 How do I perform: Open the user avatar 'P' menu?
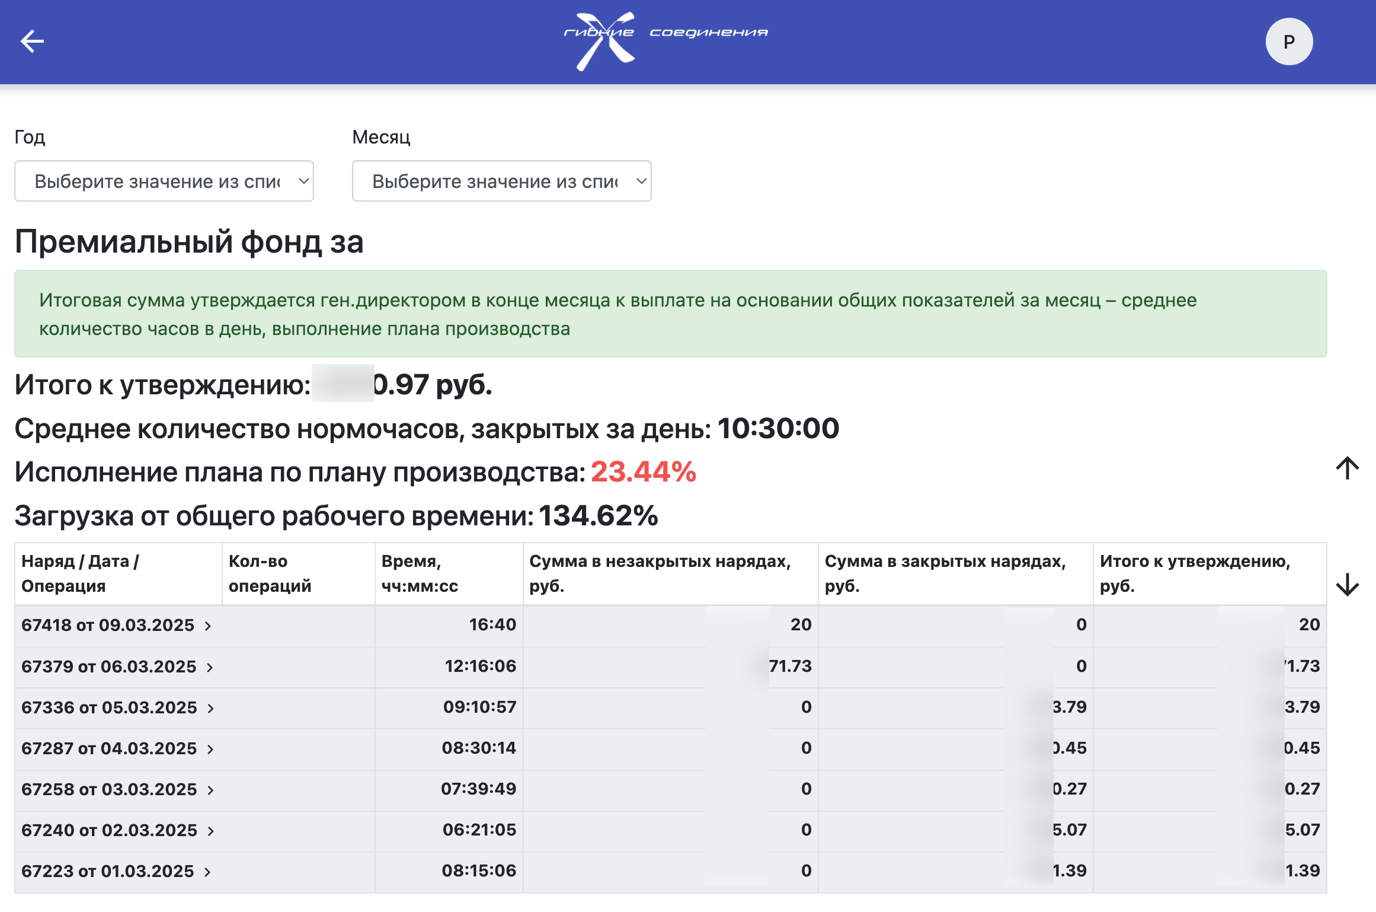(x=1288, y=42)
